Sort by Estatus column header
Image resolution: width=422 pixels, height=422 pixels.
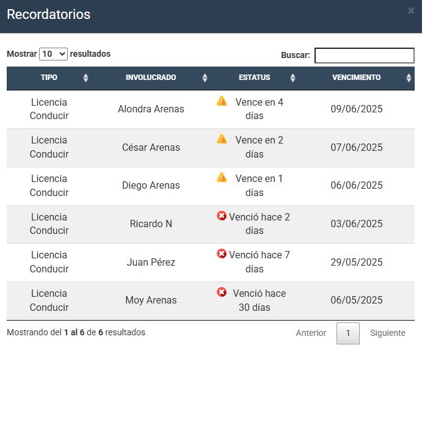click(x=255, y=78)
